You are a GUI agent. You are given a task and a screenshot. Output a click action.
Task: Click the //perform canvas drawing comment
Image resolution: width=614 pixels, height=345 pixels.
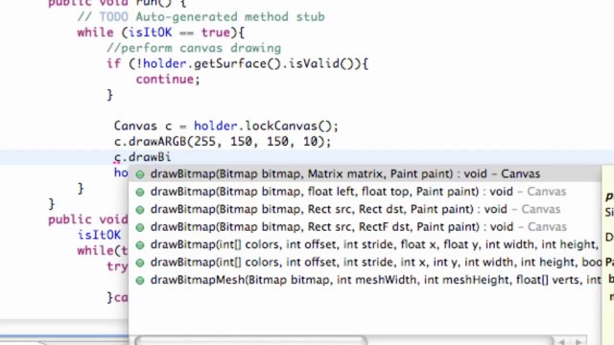pyautogui.click(x=194, y=48)
